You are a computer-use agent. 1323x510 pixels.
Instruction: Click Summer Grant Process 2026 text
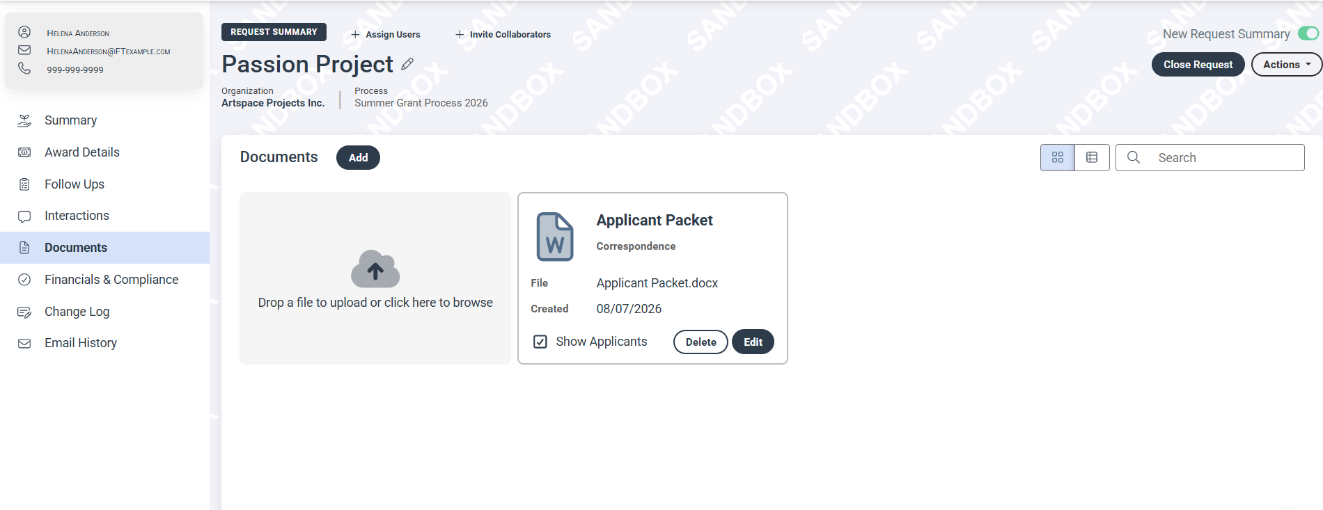coord(421,103)
